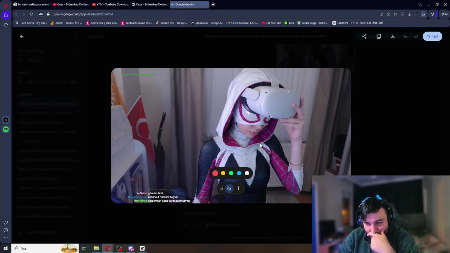Pick the green pen color
The width and height of the screenshot is (450, 253).
231,173
